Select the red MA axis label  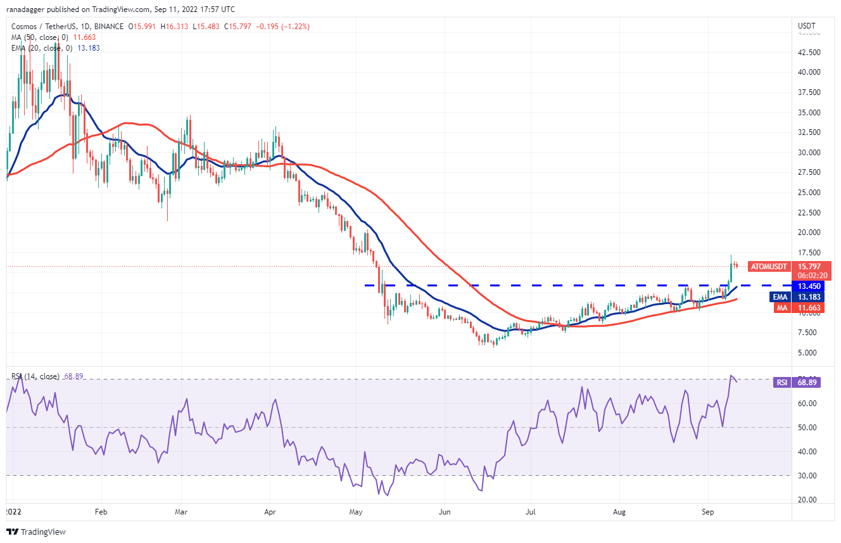pyautogui.click(x=780, y=308)
